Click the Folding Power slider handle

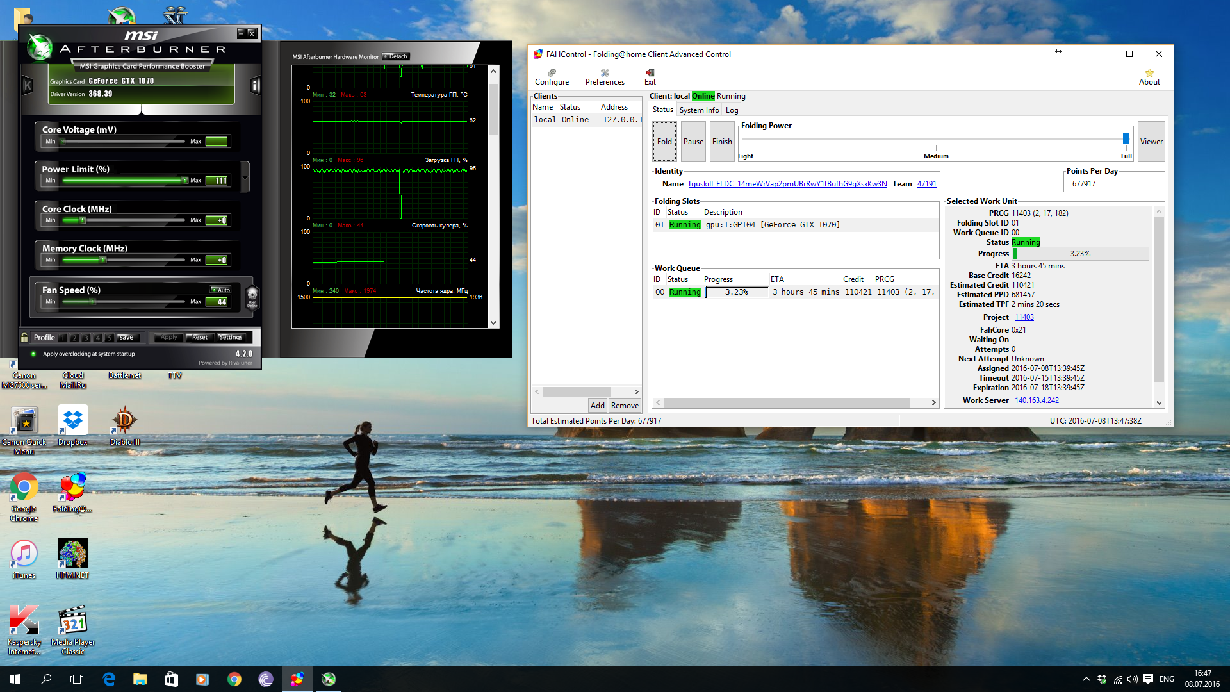pyautogui.click(x=1126, y=138)
